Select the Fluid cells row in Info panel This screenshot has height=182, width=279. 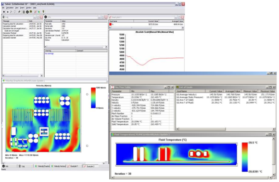[x=76, y=24]
